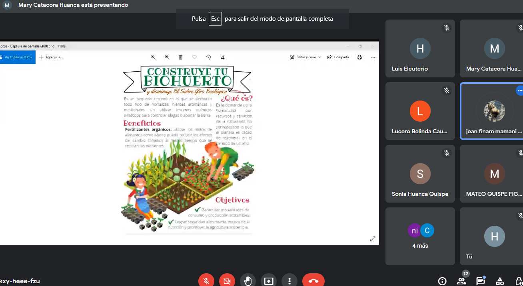
Task: Click Ver todas las fotos button
Action: point(17,57)
